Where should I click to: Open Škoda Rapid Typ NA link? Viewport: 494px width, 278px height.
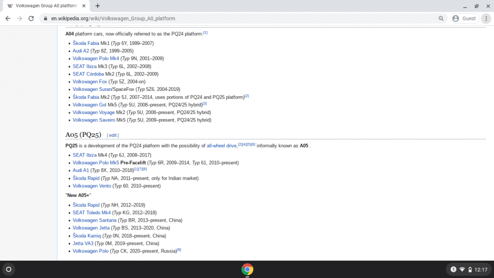pyautogui.click(x=86, y=178)
